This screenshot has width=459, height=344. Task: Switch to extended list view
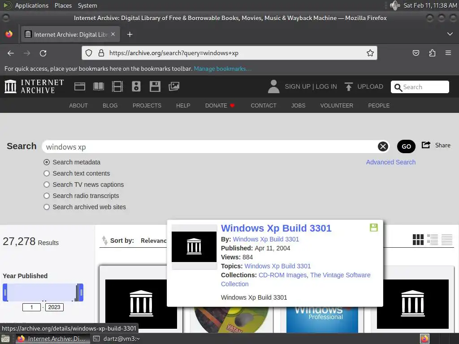click(433, 240)
